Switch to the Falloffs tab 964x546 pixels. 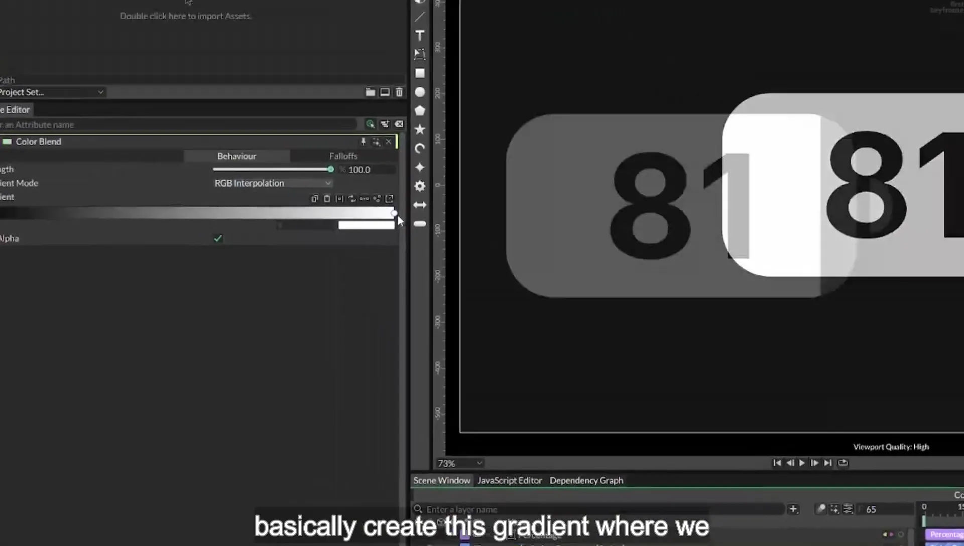tap(343, 156)
